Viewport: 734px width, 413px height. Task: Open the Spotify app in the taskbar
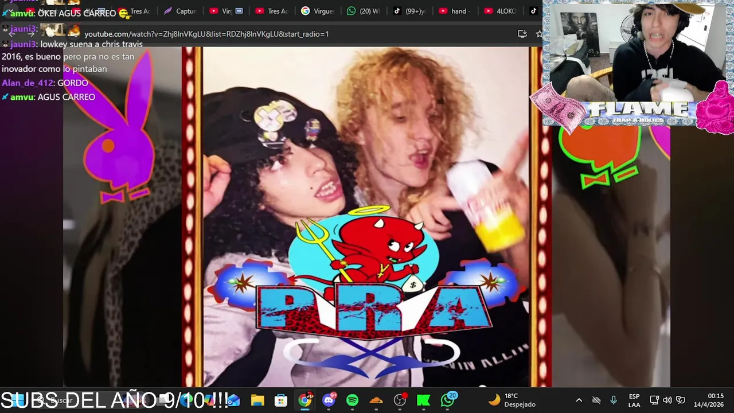(352, 400)
